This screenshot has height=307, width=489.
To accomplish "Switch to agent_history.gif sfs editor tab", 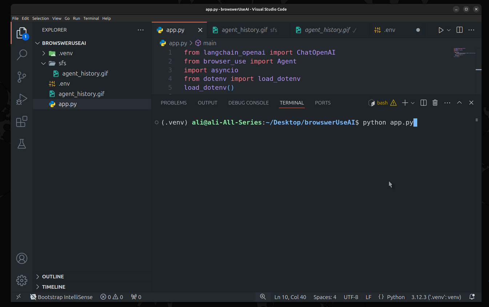I will 249,30.
